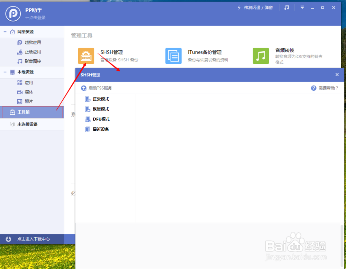Collapse the 本地资源 section
The width and height of the screenshot is (346, 269).
point(5,72)
